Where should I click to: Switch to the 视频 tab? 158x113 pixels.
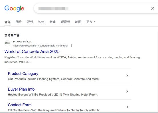pyautogui.click(x=30, y=22)
